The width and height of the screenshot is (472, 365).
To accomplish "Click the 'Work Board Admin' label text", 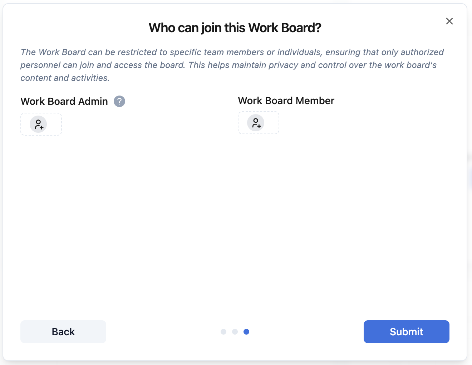I will tap(64, 101).
